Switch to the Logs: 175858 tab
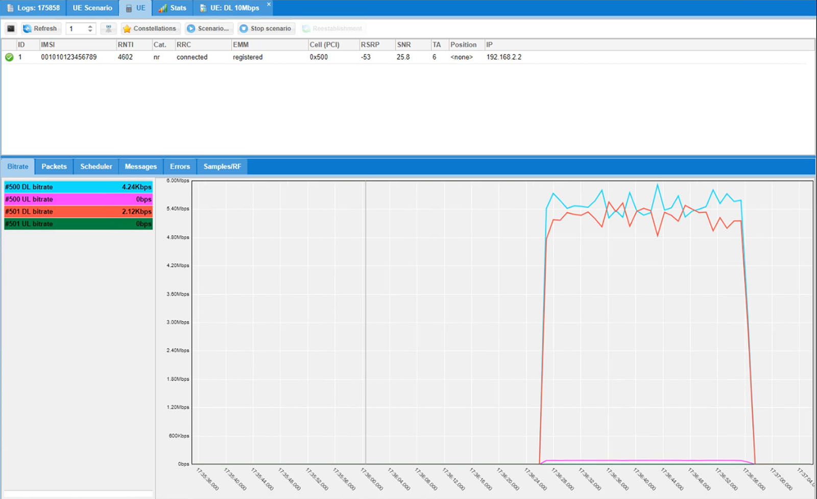Image resolution: width=817 pixels, height=499 pixels. pyautogui.click(x=33, y=8)
